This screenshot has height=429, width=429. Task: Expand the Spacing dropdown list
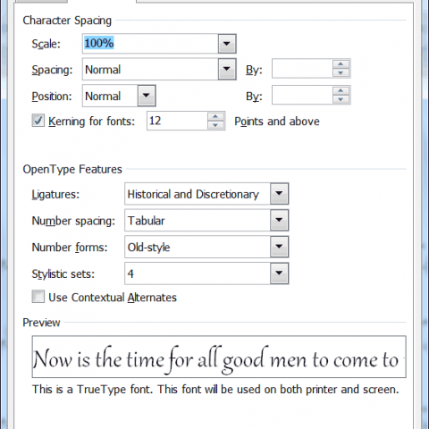tap(227, 69)
